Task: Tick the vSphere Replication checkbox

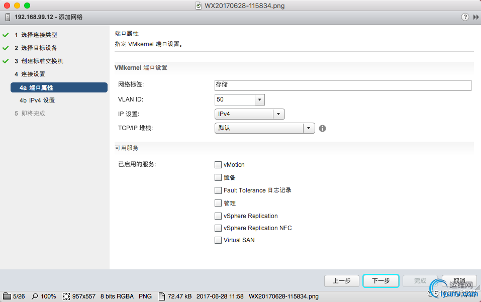Action: point(218,216)
